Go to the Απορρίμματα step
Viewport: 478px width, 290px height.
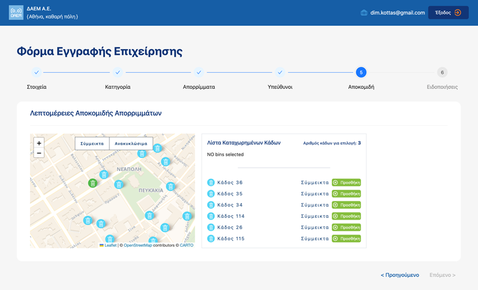pyautogui.click(x=199, y=73)
